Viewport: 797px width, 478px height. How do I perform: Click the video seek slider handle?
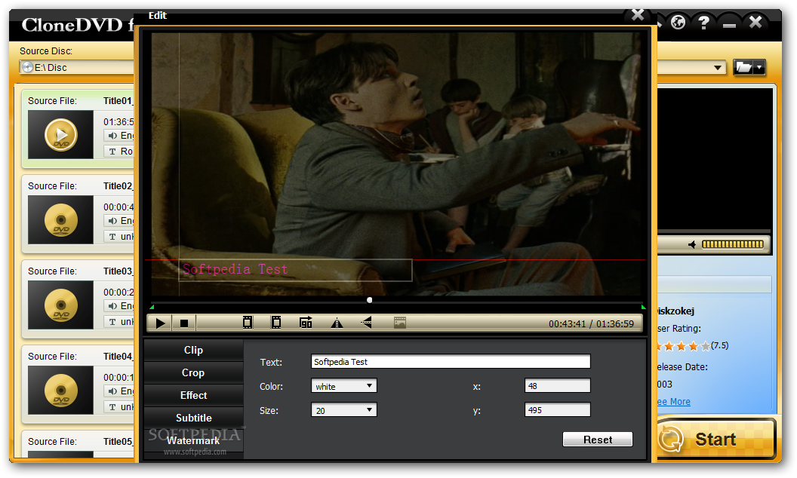click(370, 300)
